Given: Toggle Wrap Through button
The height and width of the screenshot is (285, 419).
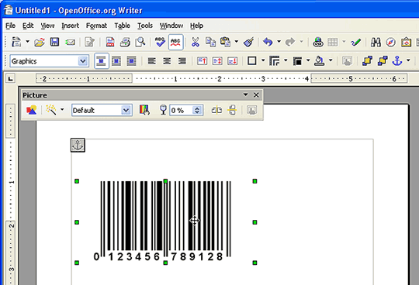Looking at the screenshot, I should tap(131, 61).
